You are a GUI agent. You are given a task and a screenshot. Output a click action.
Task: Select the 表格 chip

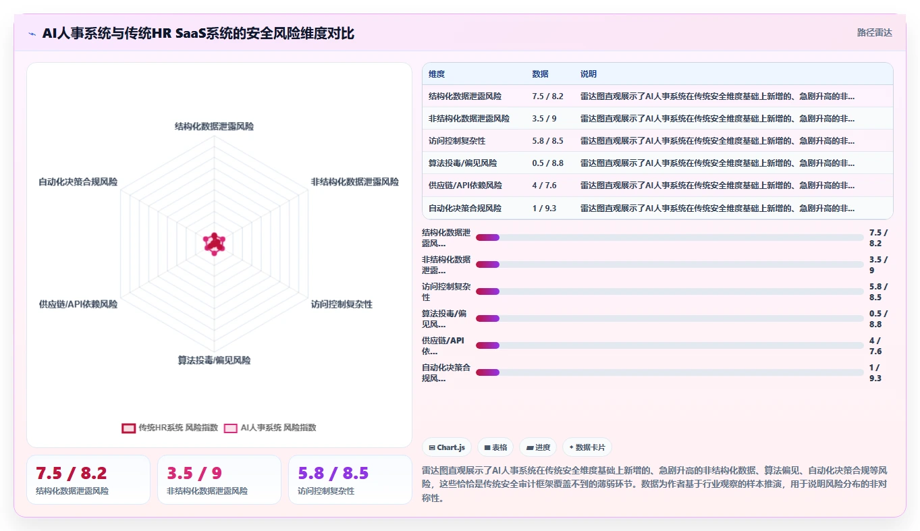click(495, 447)
